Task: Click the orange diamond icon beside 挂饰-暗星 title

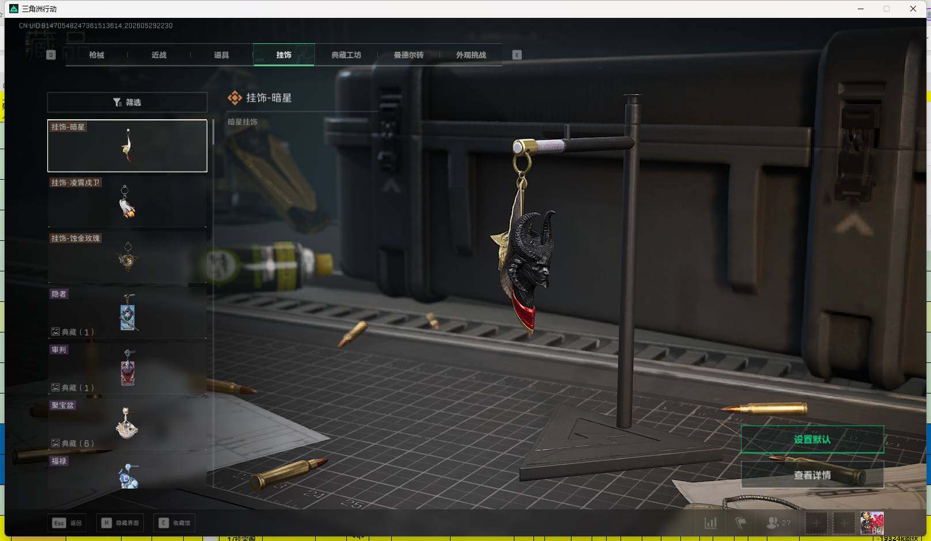Action: 234,98
